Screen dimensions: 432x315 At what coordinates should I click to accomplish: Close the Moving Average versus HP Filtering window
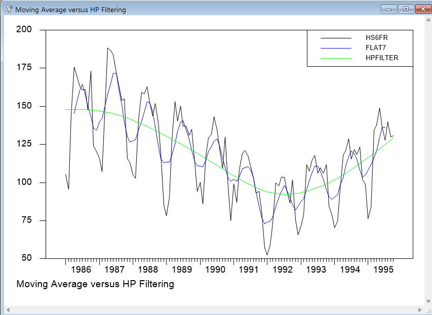(x=421, y=9)
